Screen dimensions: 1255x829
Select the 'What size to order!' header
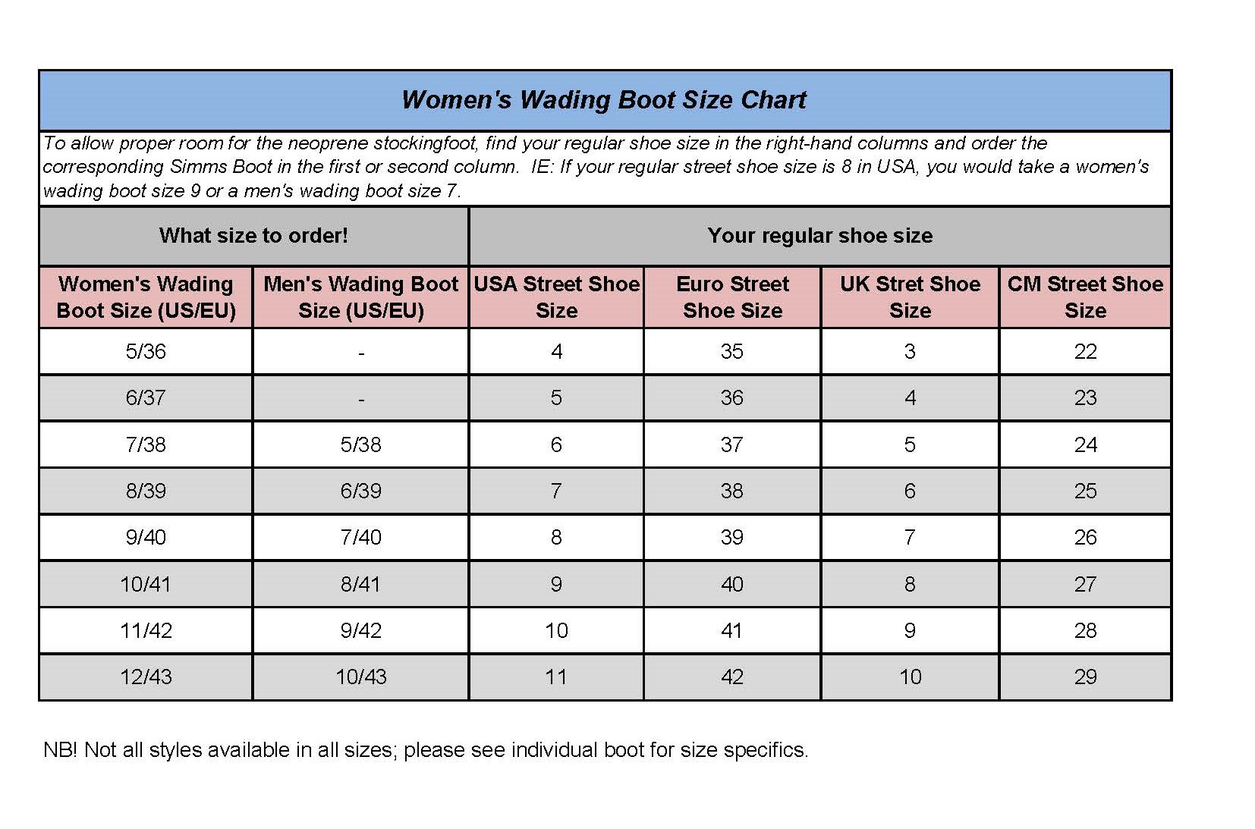coord(253,236)
